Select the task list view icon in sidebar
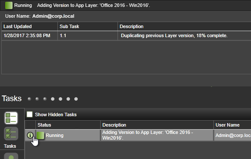This screenshot has width=251, height=159. 11,118
